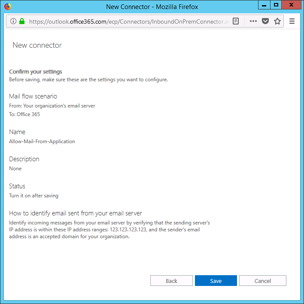Go Back to previous connector step
304x304 pixels.
coord(171,281)
